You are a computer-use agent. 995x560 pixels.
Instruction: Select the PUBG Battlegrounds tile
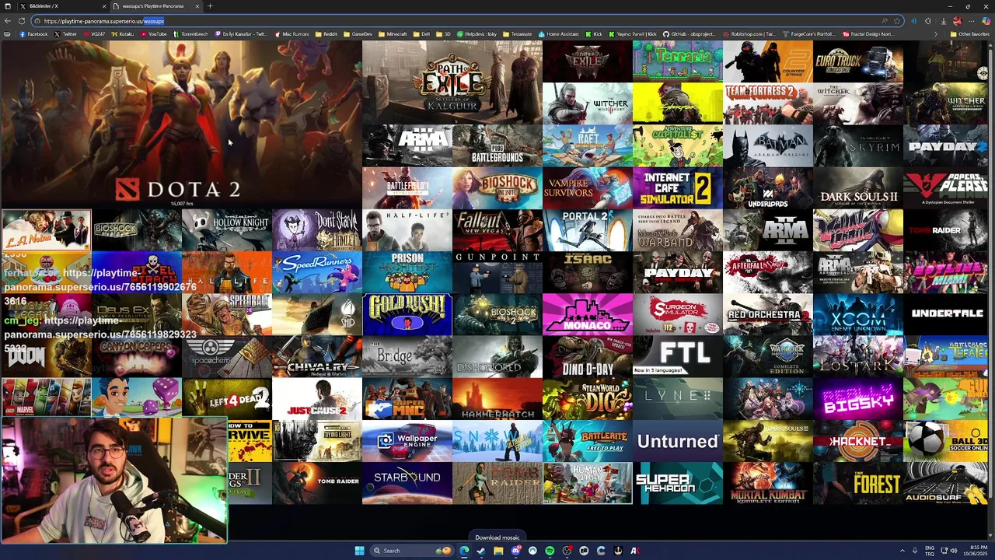[x=497, y=146]
